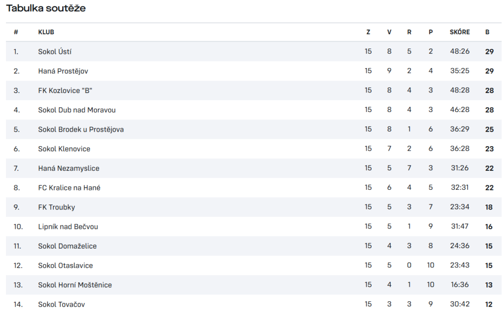Select Sokol Domaželice team entry
The width and height of the screenshot is (502, 317).
[x=67, y=246]
